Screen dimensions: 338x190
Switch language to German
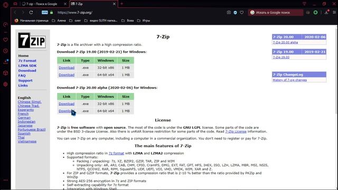pyautogui.click(x=24, y=118)
